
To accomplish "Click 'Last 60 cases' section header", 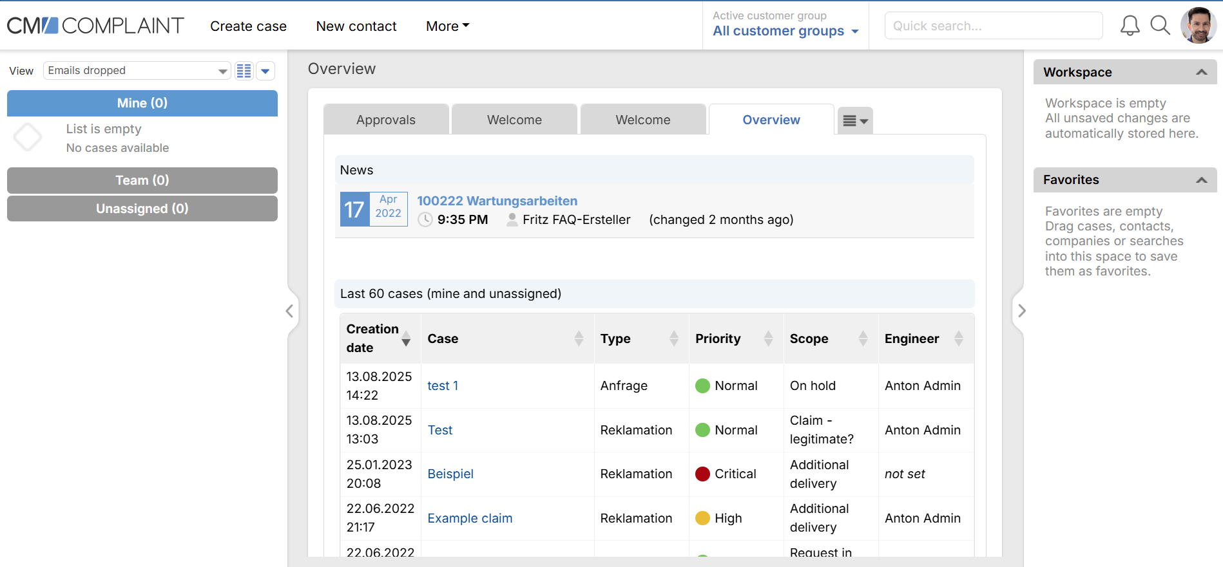I will point(654,293).
